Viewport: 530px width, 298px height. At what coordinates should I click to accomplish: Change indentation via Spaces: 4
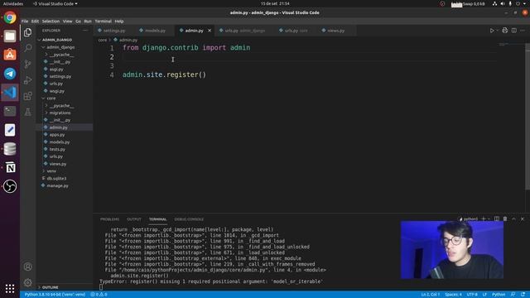(453, 295)
